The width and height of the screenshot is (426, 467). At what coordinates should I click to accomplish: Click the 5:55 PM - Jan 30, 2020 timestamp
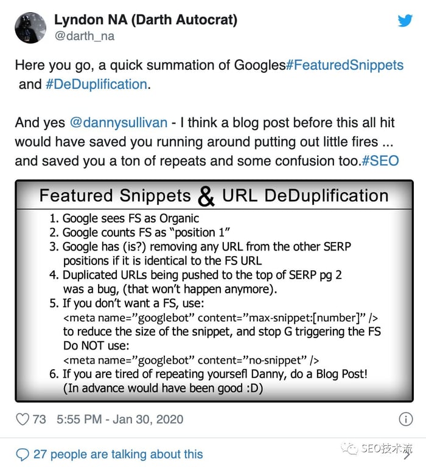click(x=120, y=419)
